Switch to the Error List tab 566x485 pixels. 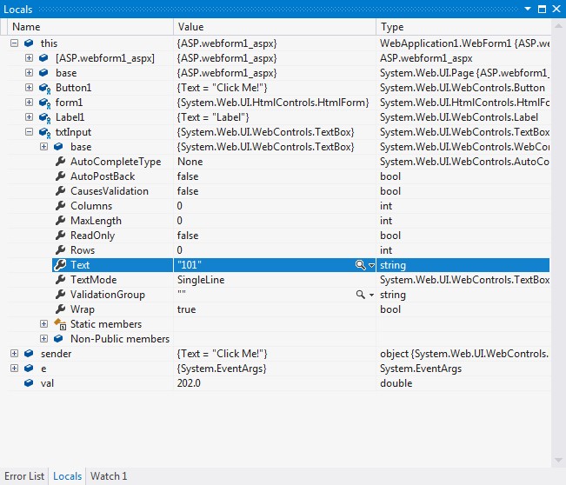coord(24,476)
